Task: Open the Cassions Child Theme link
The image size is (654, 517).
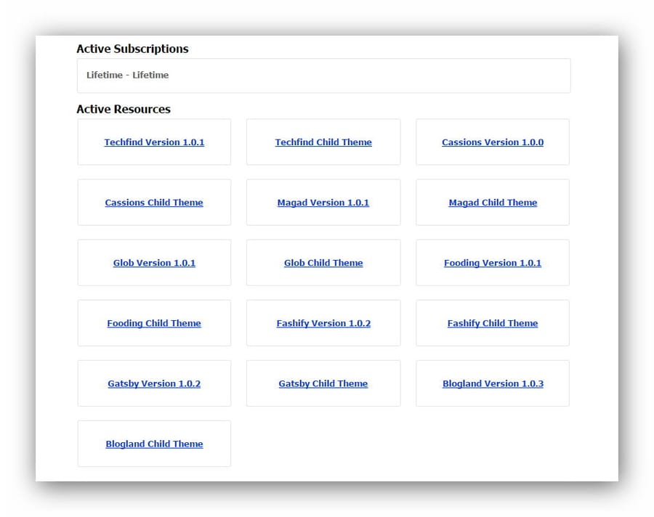Action: tap(154, 203)
